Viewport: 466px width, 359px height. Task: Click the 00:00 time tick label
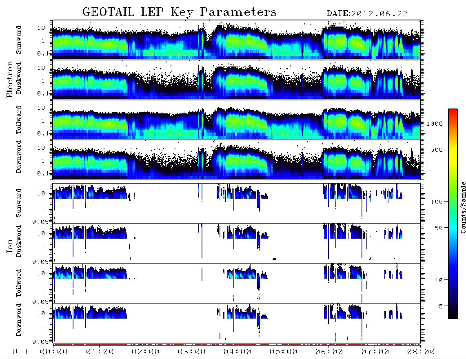pyautogui.click(x=54, y=352)
